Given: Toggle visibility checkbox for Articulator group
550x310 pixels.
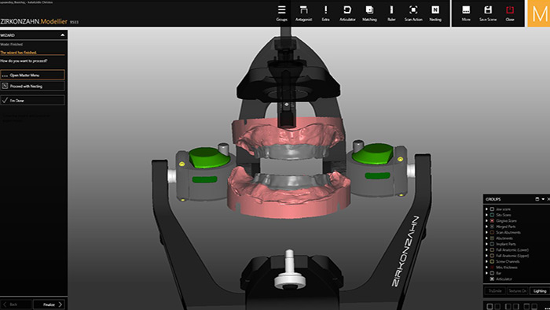Looking at the screenshot, I should (492, 279).
